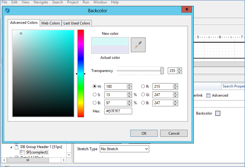The height and width of the screenshot is (167, 245).
Task: Click the $F{complect} text field icon
Action: pyautogui.click(x=22, y=152)
